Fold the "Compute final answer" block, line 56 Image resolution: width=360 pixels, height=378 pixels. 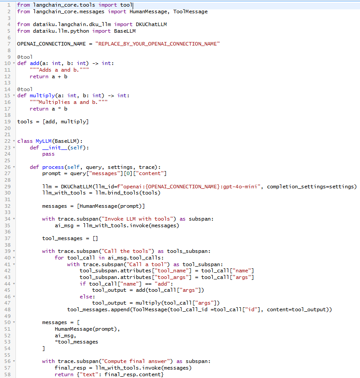click(14, 361)
